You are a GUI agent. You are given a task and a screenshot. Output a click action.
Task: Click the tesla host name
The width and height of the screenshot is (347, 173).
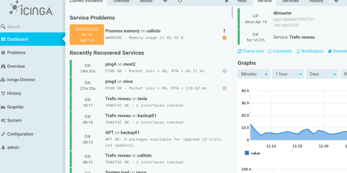[142, 99]
